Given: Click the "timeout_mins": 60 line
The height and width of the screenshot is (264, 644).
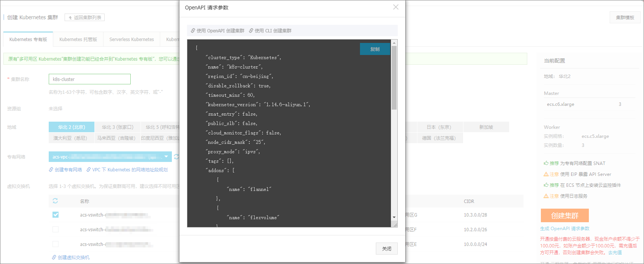Looking at the screenshot, I should click(x=230, y=95).
